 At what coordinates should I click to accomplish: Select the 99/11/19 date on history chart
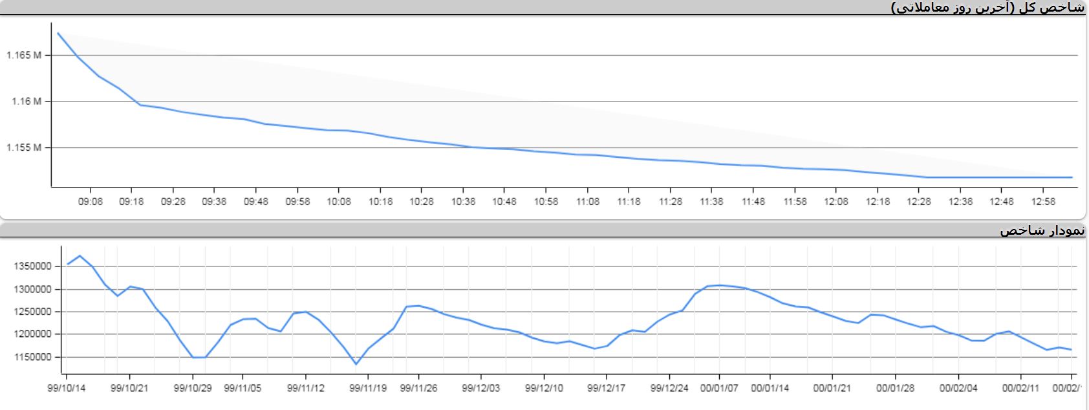[x=368, y=388]
